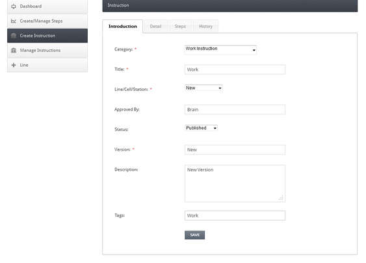Click the Description text area
Image resolution: width=366 pixels, height=263 pixels.
(235, 184)
